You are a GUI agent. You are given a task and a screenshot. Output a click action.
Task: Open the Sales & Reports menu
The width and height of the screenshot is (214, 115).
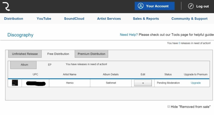[146, 18]
